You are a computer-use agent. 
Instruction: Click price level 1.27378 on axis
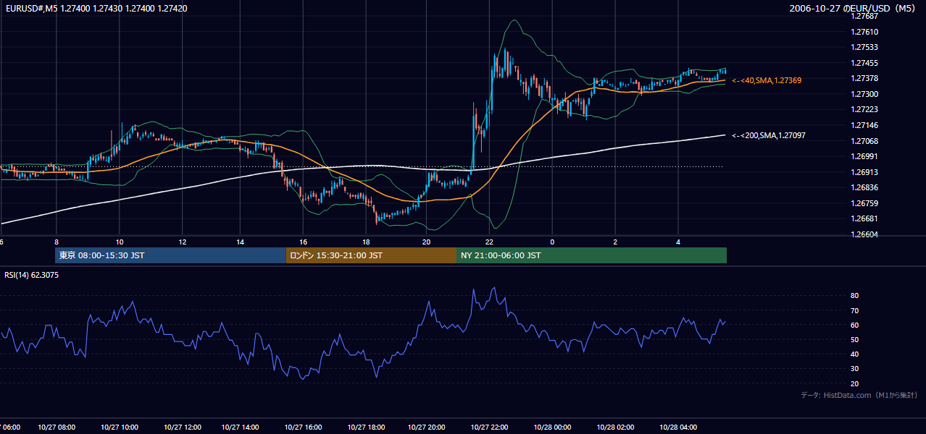[x=864, y=78]
